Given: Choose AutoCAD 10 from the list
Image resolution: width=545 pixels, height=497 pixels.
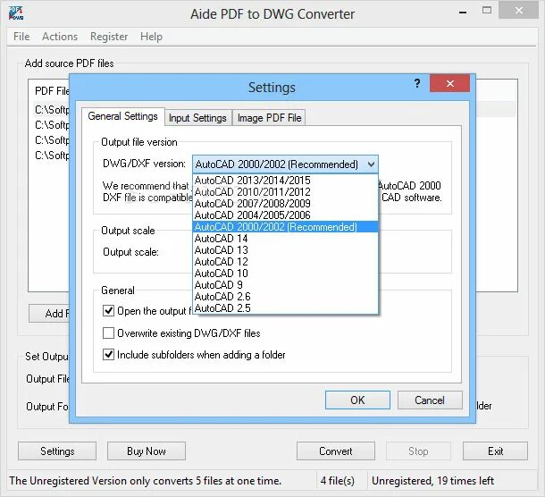Looking at the screenshot, I should point(285,273).
